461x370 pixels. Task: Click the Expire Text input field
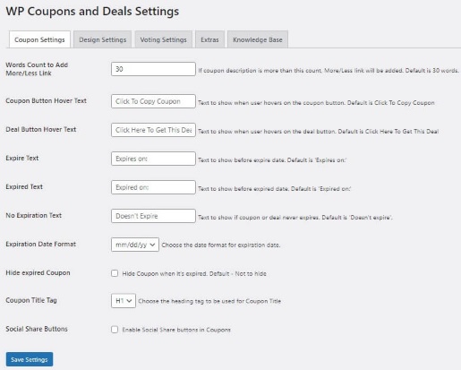(153, 159)
